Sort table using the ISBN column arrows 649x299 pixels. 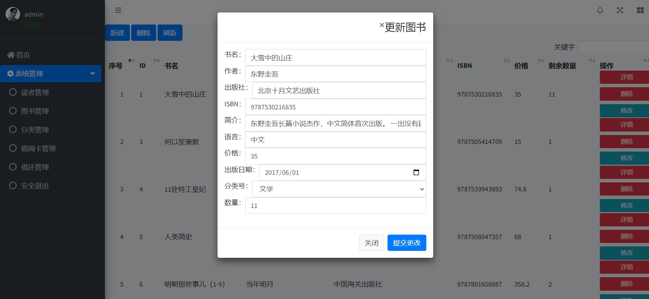[x=506, y=61]
